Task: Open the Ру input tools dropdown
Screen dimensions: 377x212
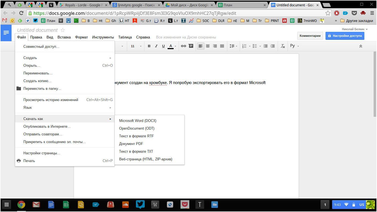Action: tap(294, 46)
